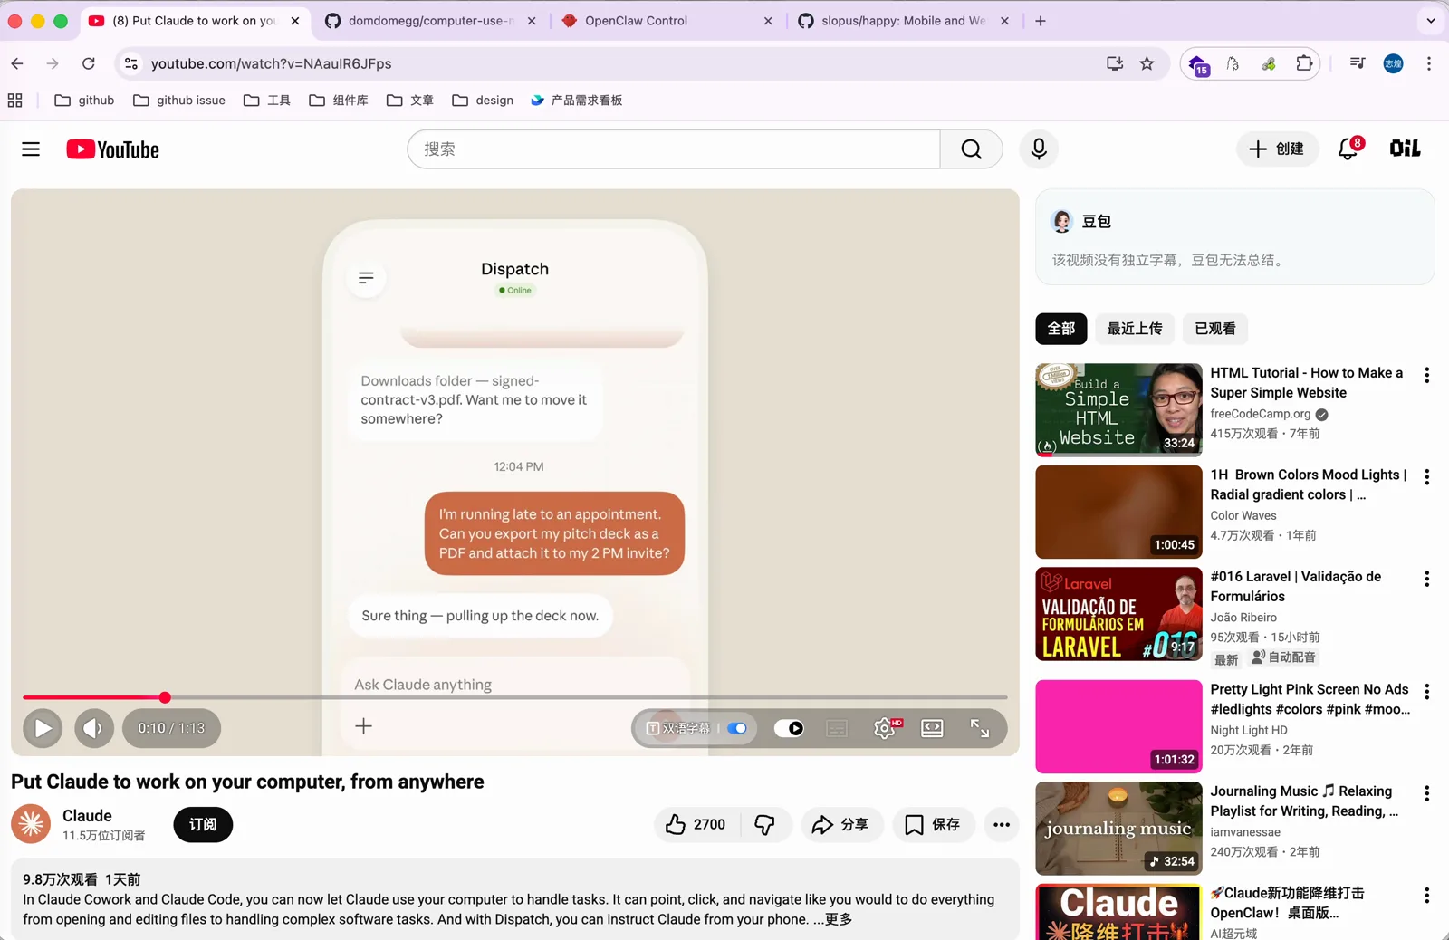Click the magnifier search button
1449x940 pixels.
(971, 149)
